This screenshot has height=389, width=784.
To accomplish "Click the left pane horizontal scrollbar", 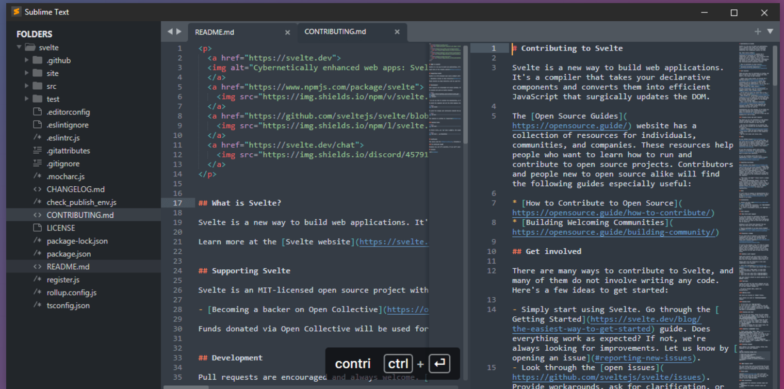I will point(186,386).
